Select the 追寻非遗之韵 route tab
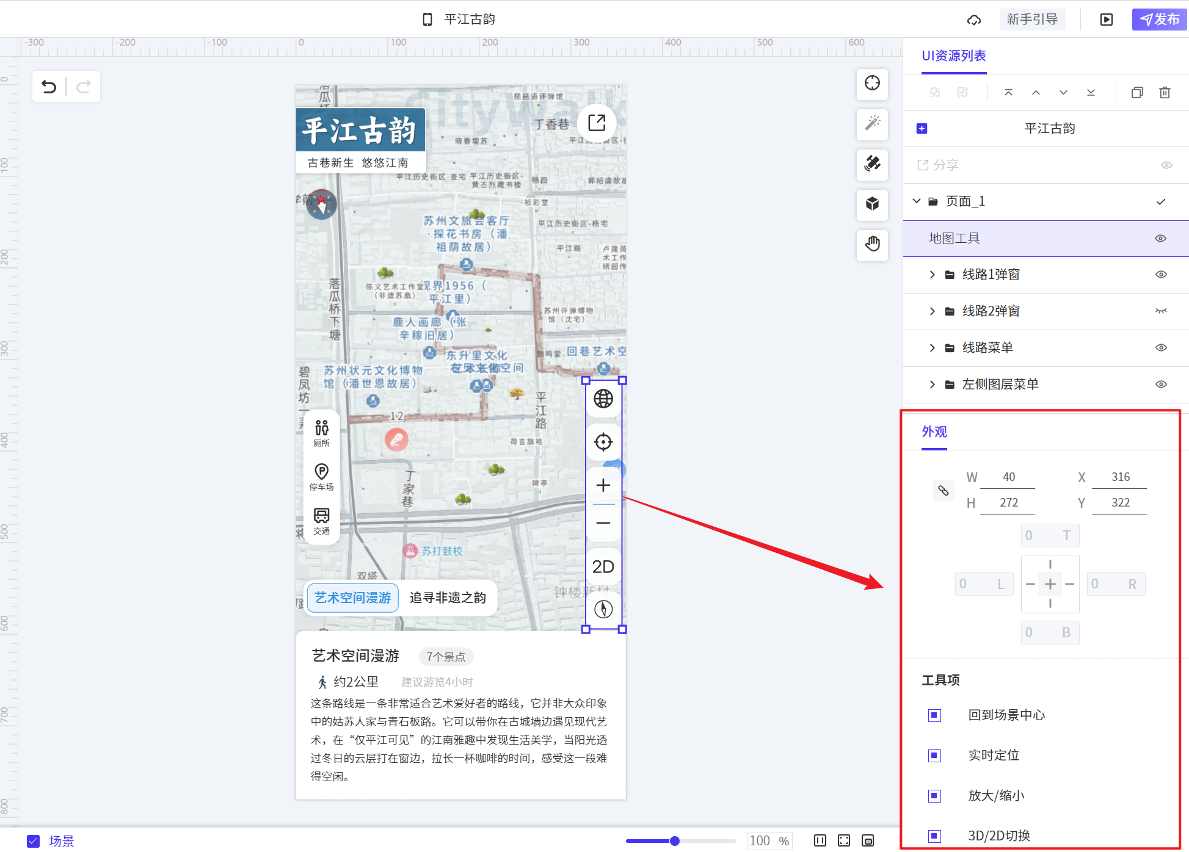 click(448, 597)
